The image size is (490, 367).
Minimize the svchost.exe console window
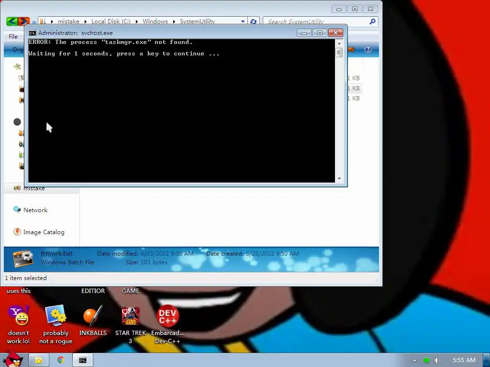point(304,33)
